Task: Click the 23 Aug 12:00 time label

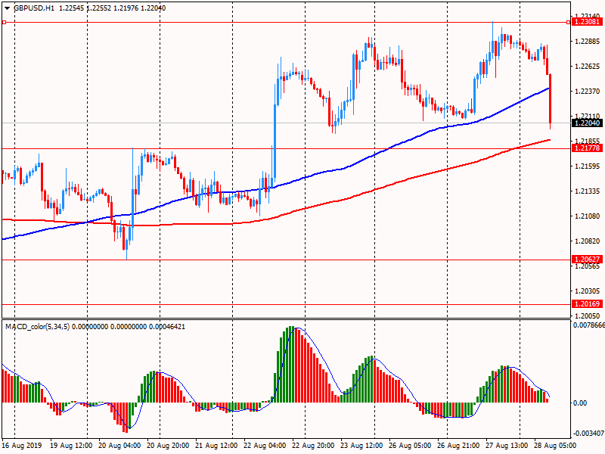Action: [361, 446]
